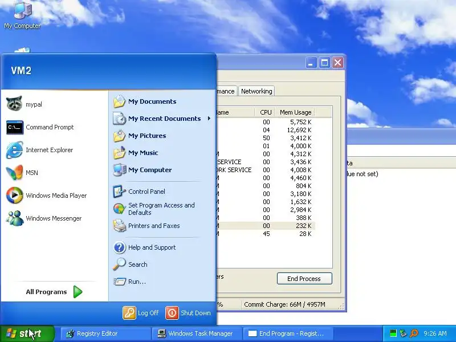Screen dimensions: 456x342
Task: Open My Music folder icon
Action: (119, 153)
